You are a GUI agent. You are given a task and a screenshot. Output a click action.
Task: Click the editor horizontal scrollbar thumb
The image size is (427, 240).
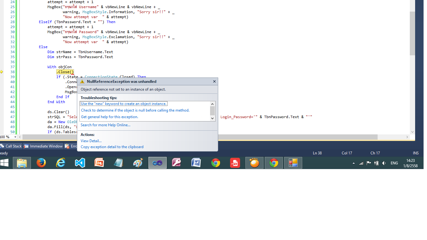click(x=200, y=137)
